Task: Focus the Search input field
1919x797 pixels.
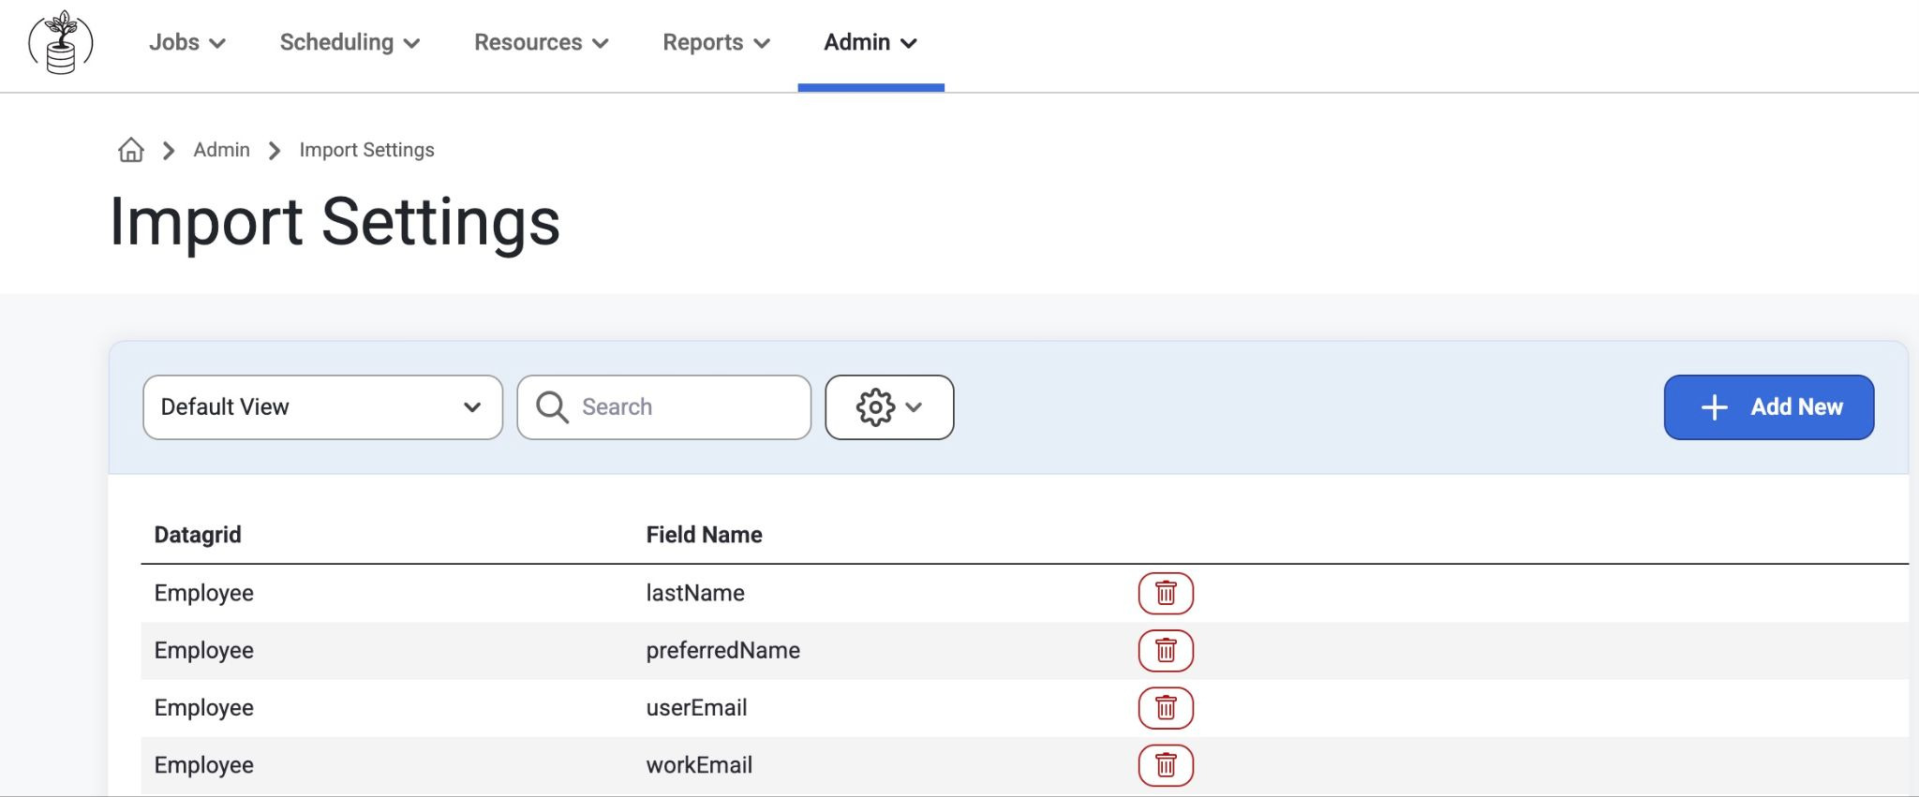Action: click(x=663, y=407)
